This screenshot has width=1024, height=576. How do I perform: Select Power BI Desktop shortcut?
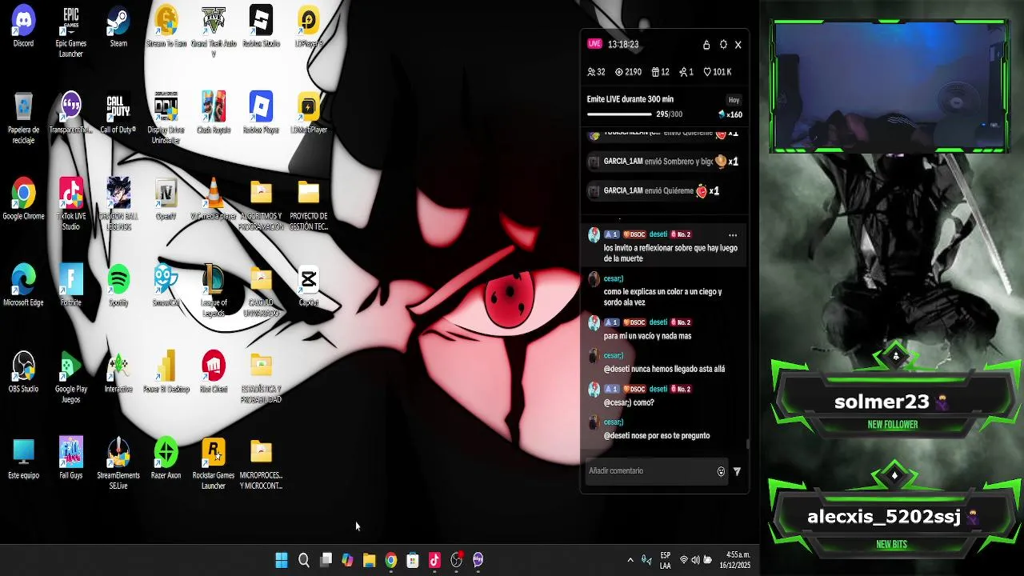coord(166,373)
